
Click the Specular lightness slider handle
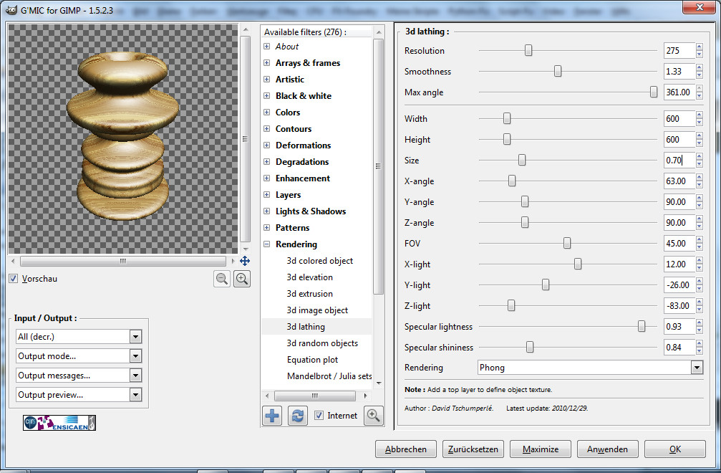pos(642,326)
